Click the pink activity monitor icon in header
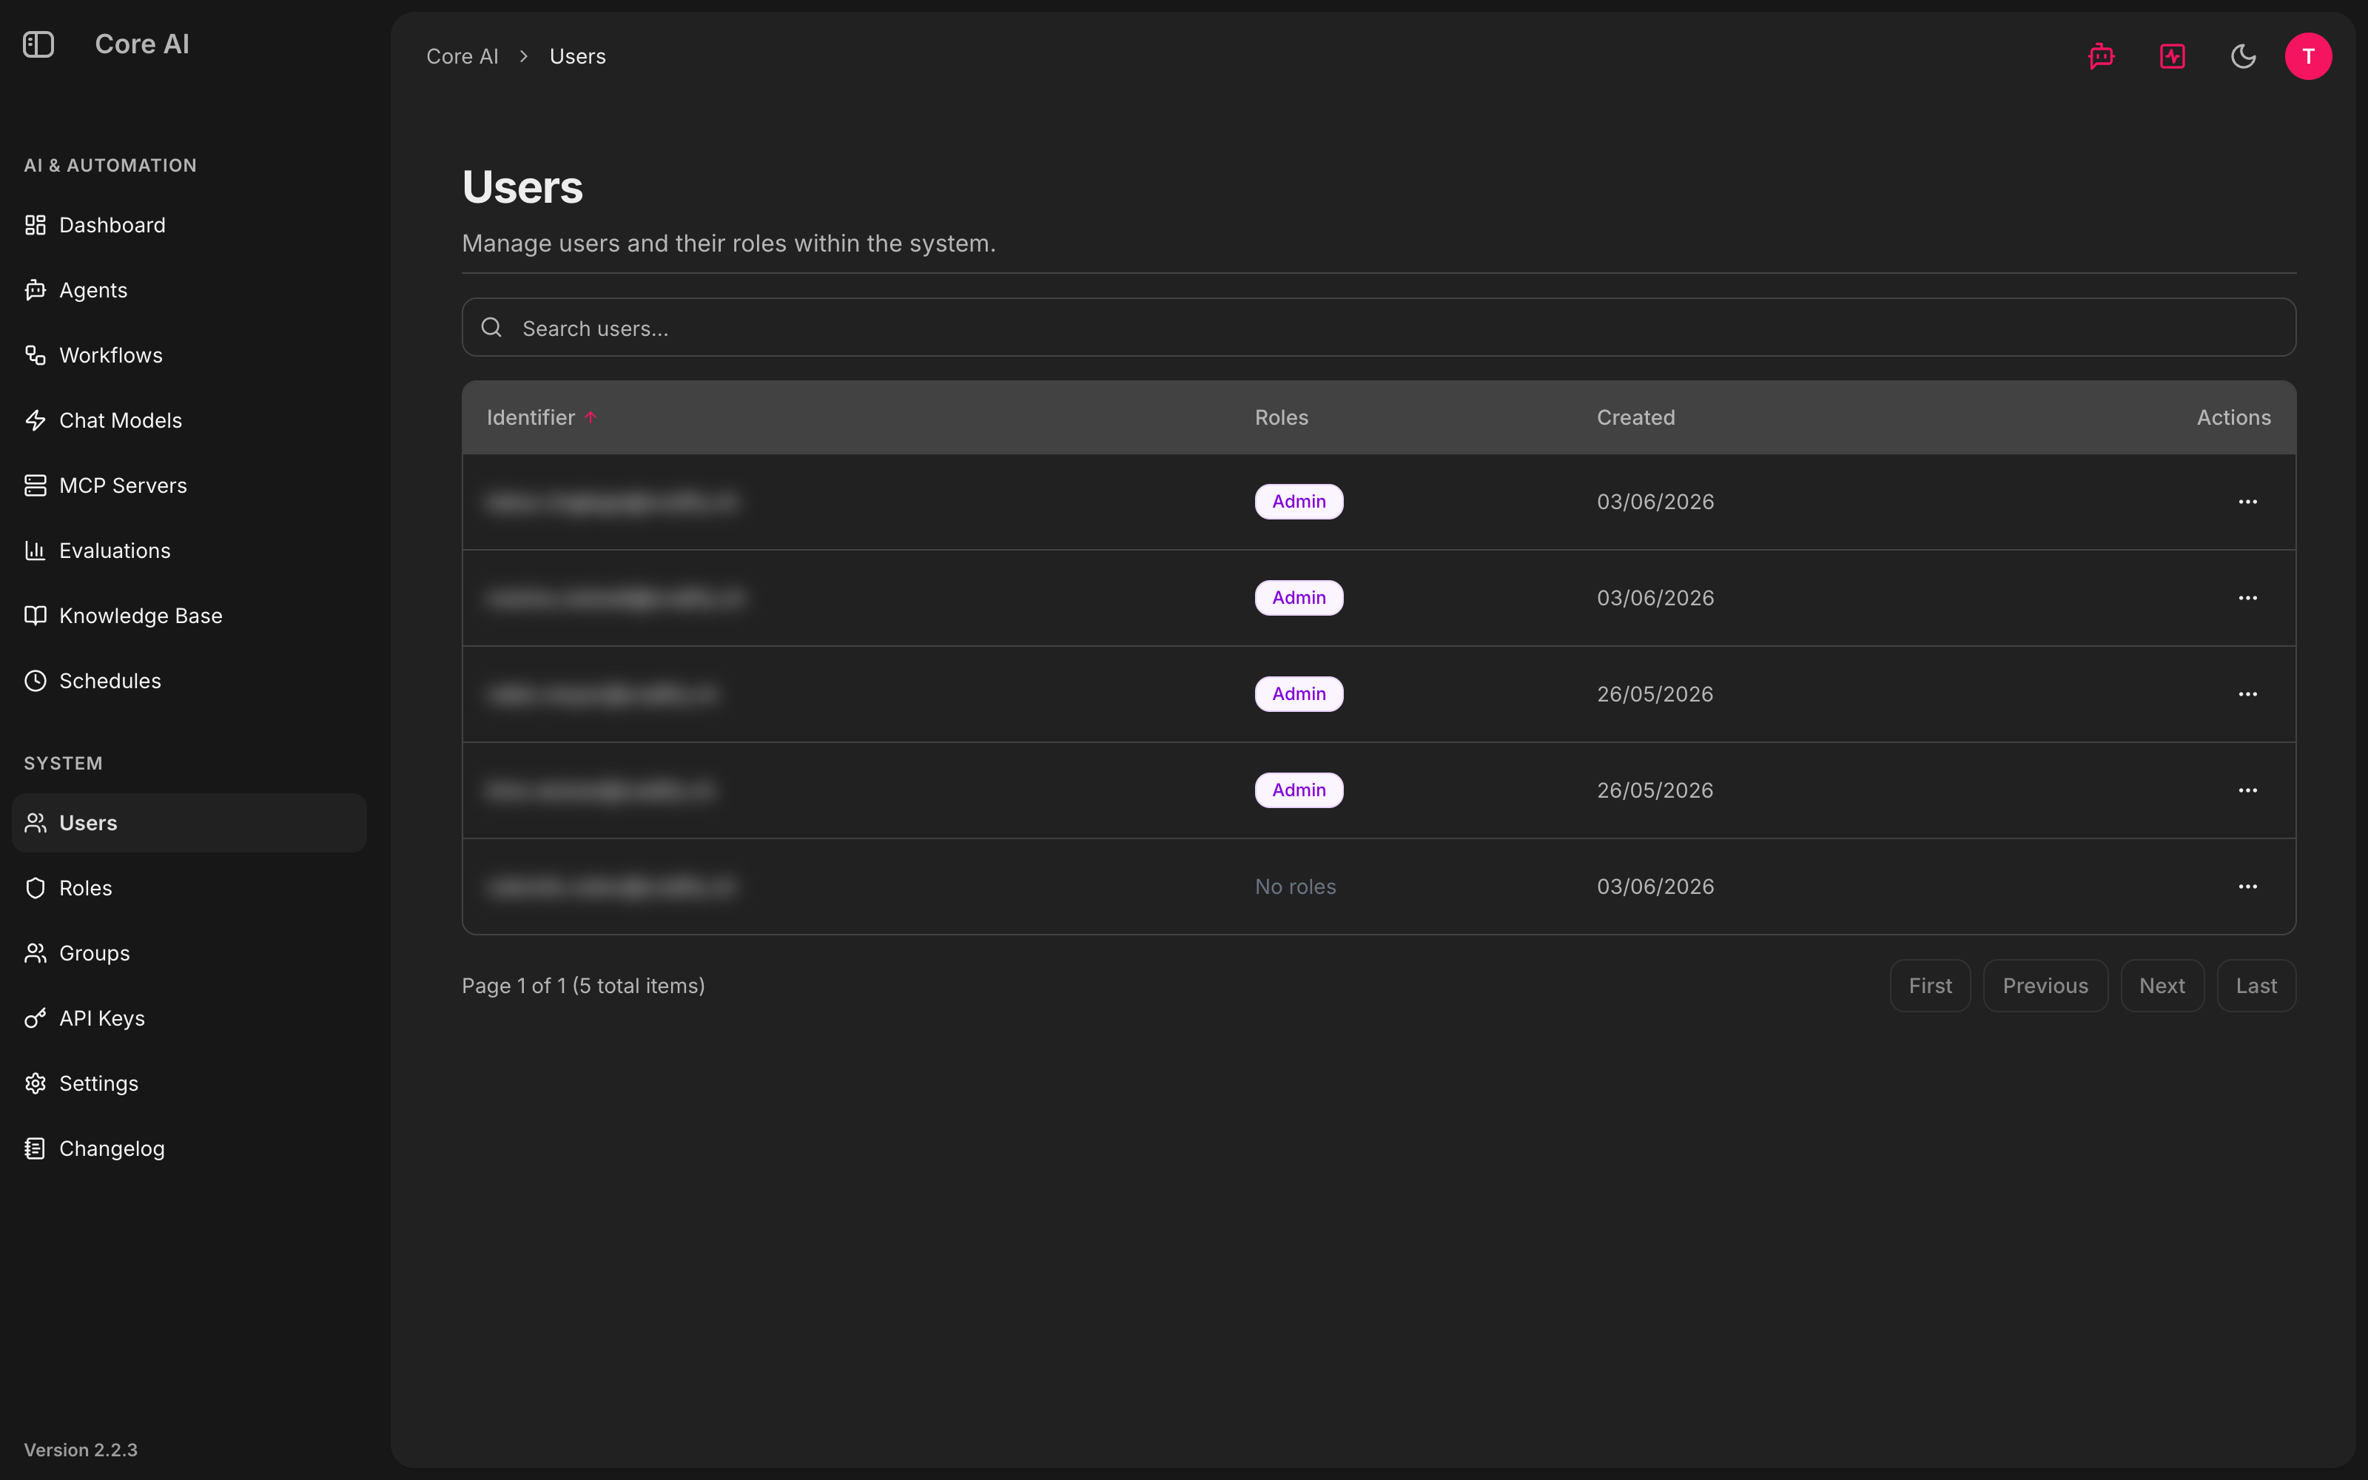This screenshot has height=1480, width=2368. 2173,55
